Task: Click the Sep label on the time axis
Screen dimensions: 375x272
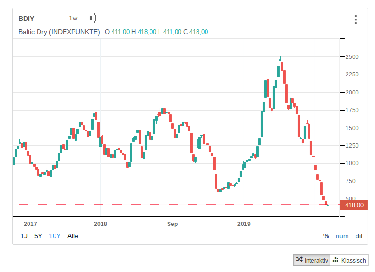Action: click(172, 224)
